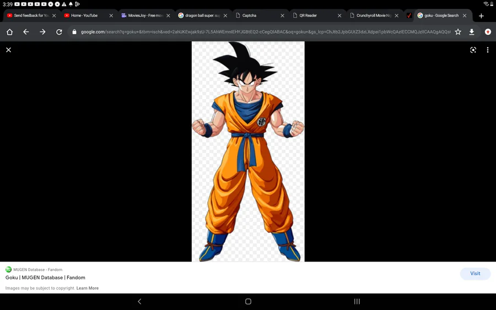
Task: Click the padlock site security icon
Action: click(x=74, y=32)
